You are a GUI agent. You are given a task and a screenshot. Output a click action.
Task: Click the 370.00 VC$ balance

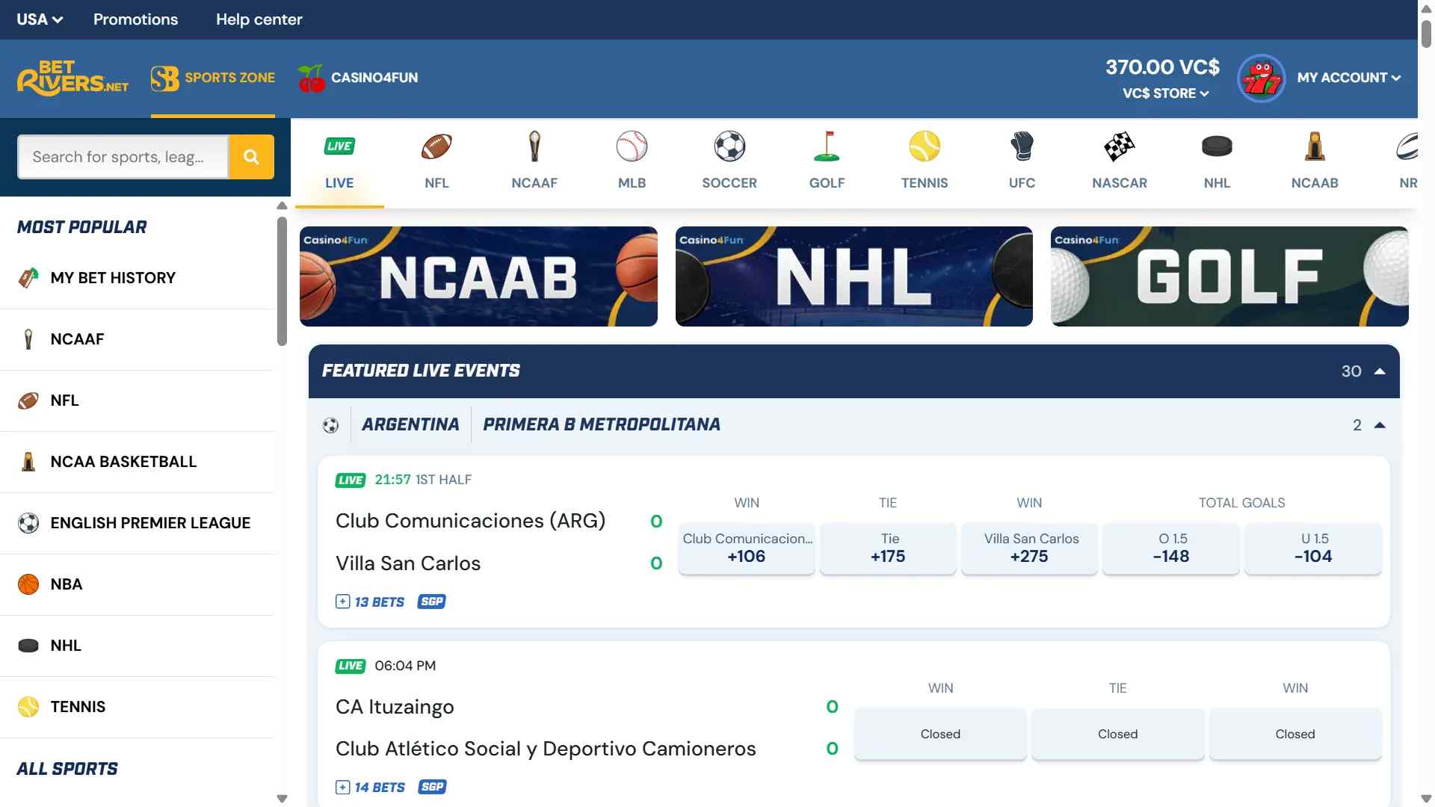click(x=1162, y=67)
